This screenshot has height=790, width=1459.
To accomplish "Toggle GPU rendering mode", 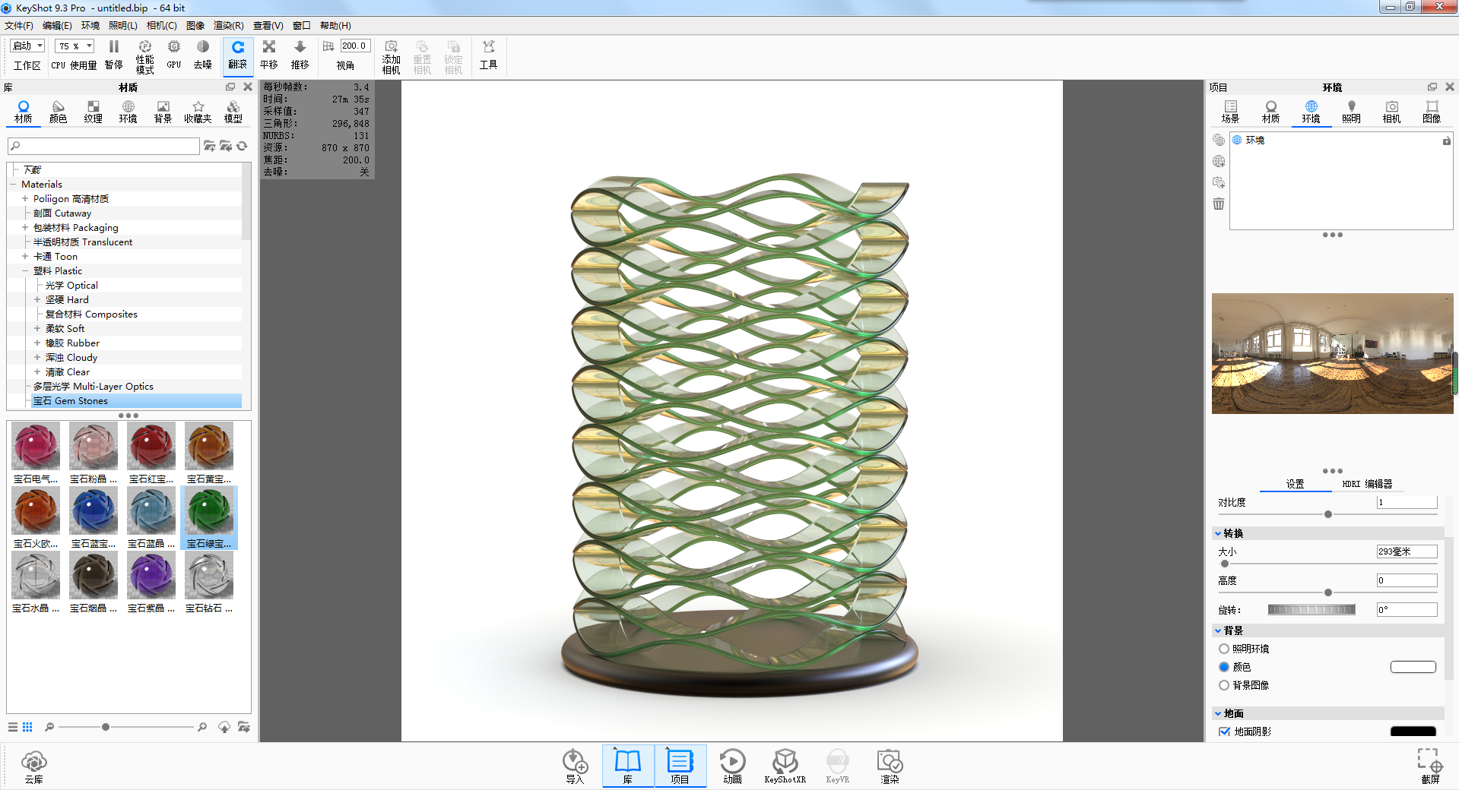I will [x=174, y=55].
